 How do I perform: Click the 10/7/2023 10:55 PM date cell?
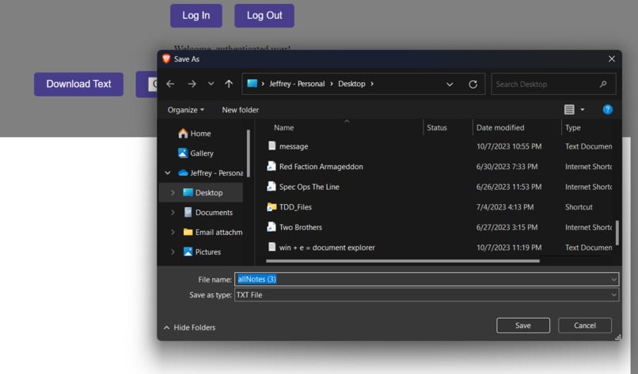509,146
